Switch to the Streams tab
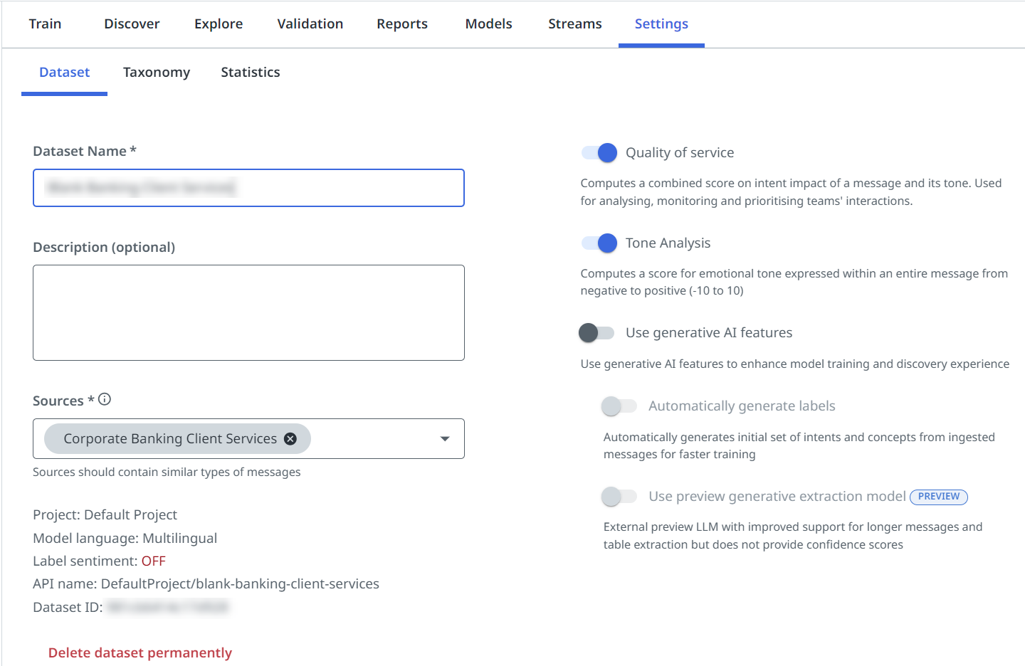This screenshot has height=666, width=1025. pyautogui.click(x=574, y=24)
